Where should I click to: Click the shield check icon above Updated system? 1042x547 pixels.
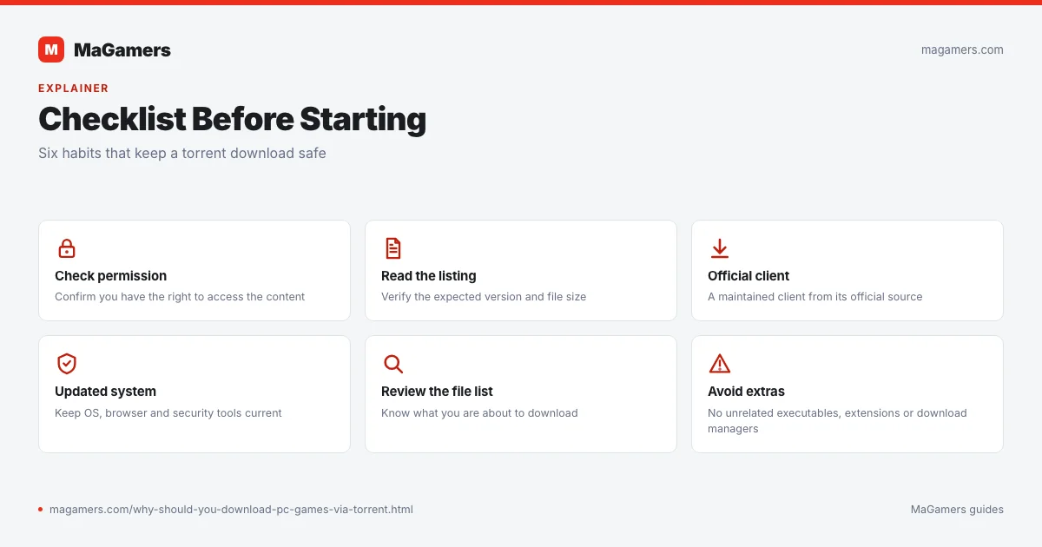point(67,364)
